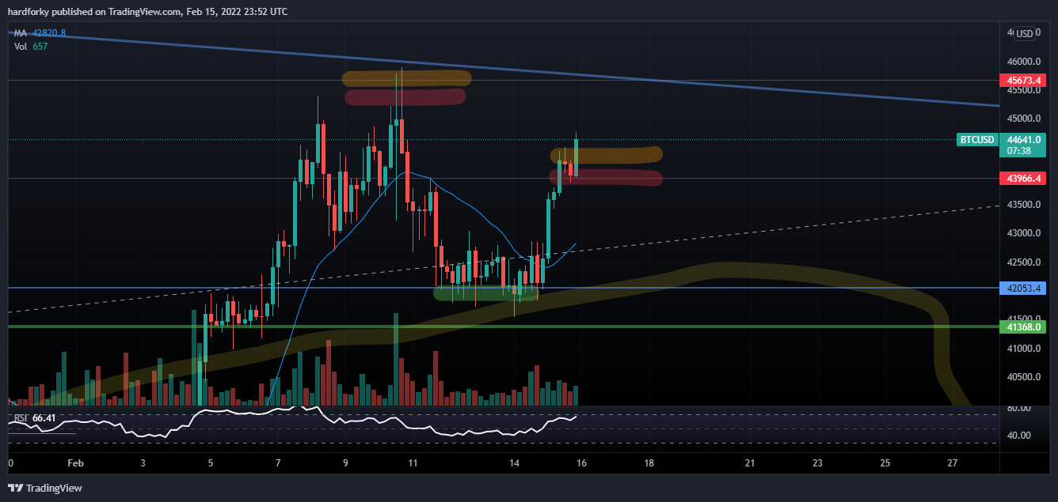Open the USD currency selector on price axis

pos(1025,33)
